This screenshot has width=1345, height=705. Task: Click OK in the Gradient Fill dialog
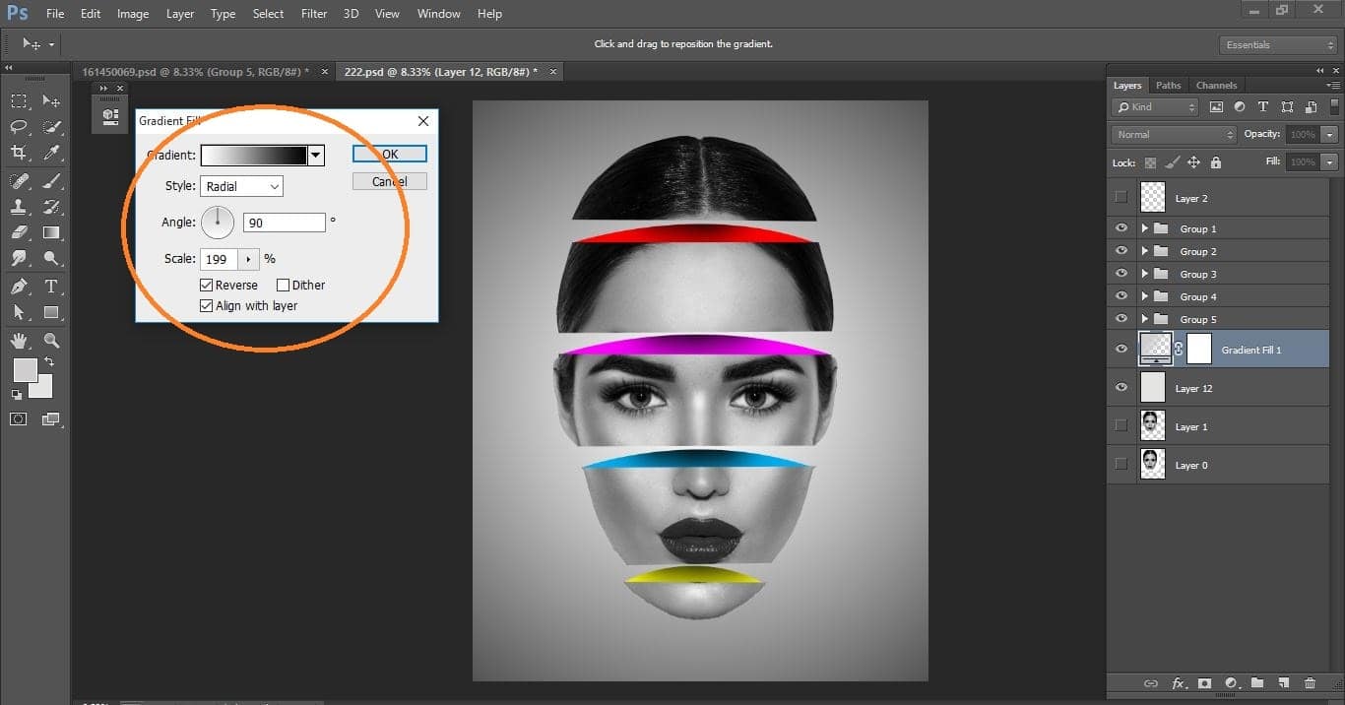click(x=388, y=154)
